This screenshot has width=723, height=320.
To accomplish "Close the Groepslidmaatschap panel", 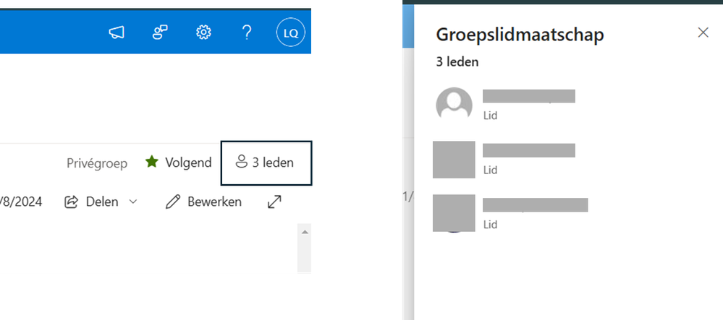I will 703,33.
